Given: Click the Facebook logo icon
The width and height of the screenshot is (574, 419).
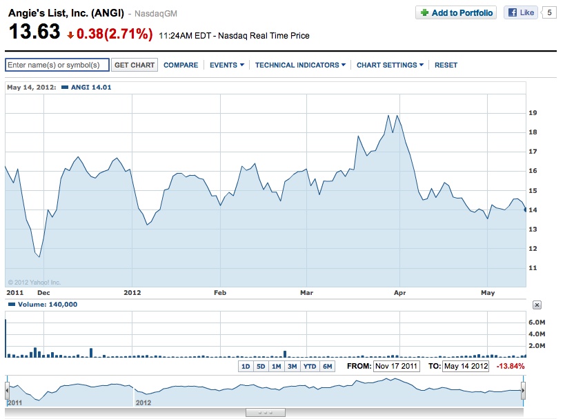Looking at the screenshot, I should coord(513,13).
